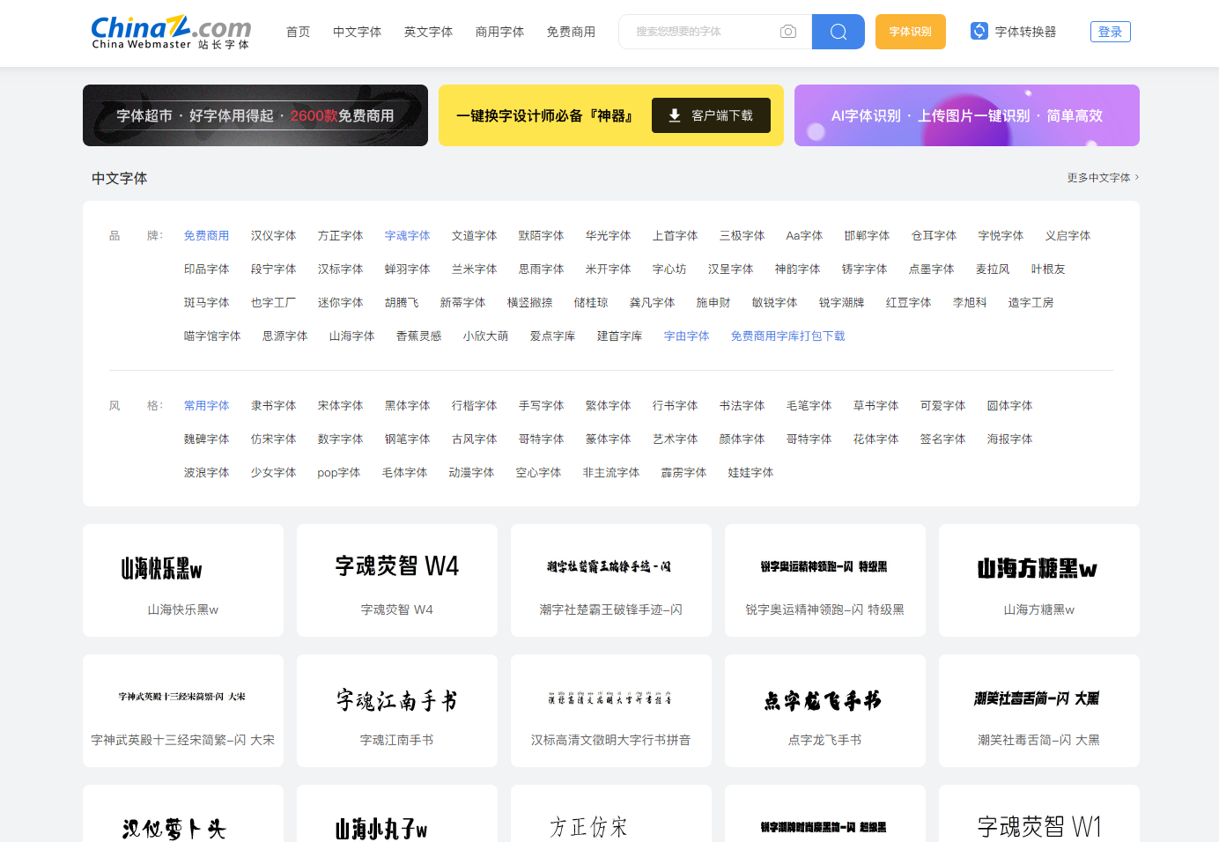
Task: Open image search via camera icon
Action: click(788, 32)
